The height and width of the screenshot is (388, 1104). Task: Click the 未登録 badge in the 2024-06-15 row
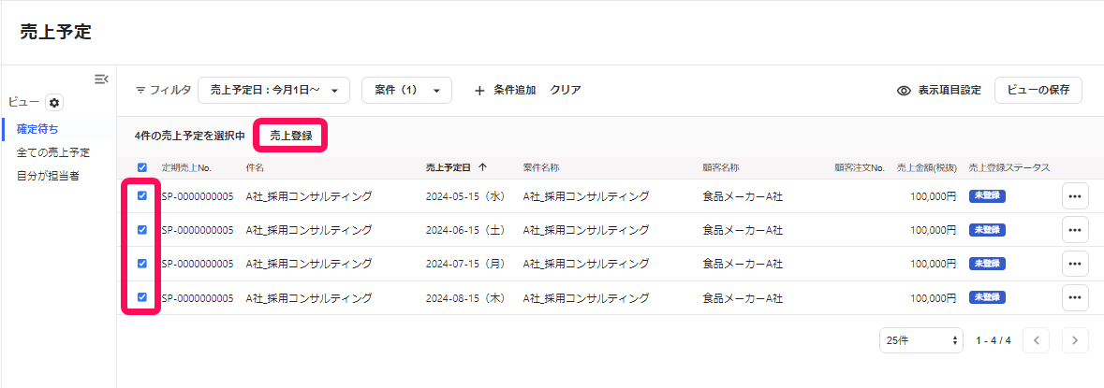click(987, 230)
